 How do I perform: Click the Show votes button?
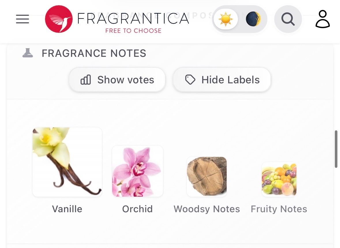[x=117, y=80]
